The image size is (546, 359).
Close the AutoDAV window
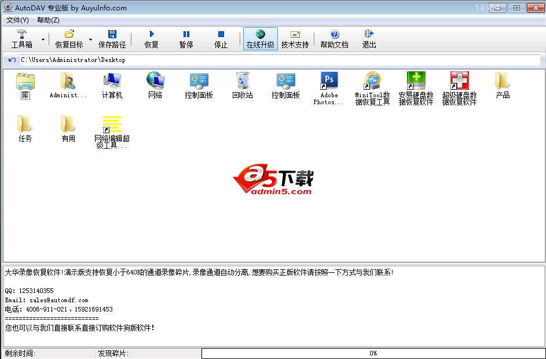coord(536,8)
